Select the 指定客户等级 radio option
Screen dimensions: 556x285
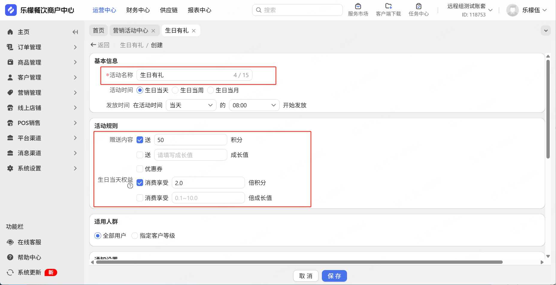(x=135, y=236)
